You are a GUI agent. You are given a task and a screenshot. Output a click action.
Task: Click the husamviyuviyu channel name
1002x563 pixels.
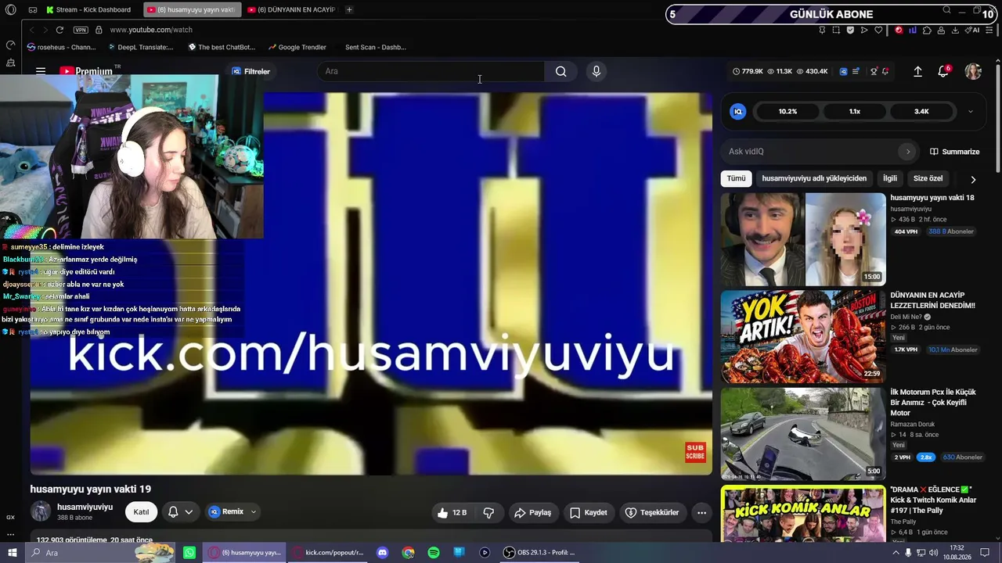tap(85, 507)
